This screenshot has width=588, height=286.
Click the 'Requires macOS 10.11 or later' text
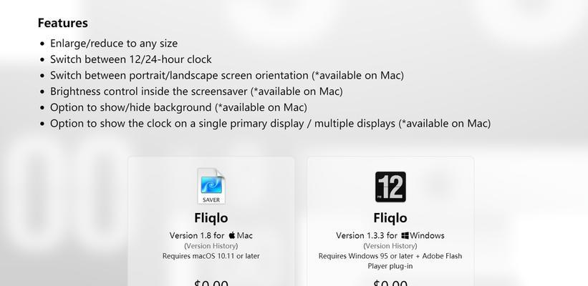(x=211, y=256)
